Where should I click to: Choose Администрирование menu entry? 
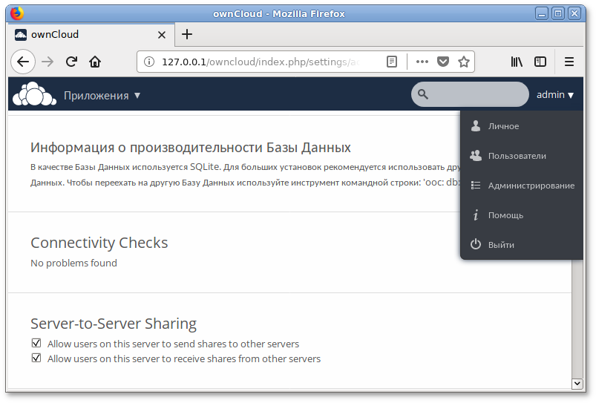point(531,186)
